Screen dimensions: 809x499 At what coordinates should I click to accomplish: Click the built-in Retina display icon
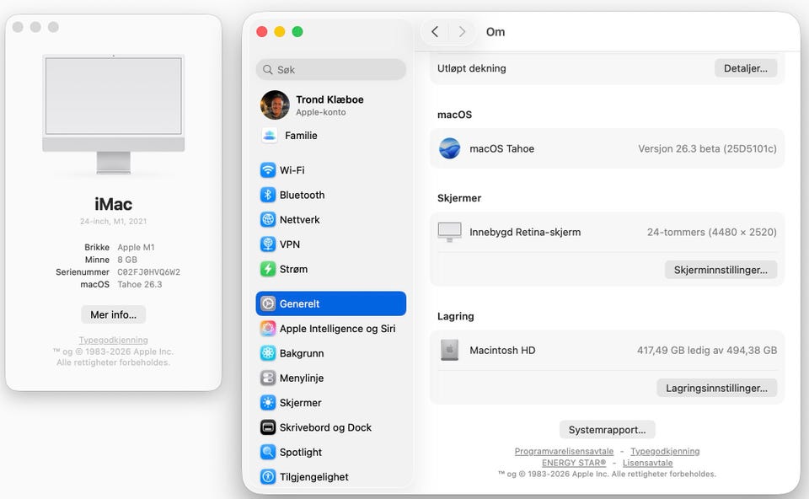(449, 232)
